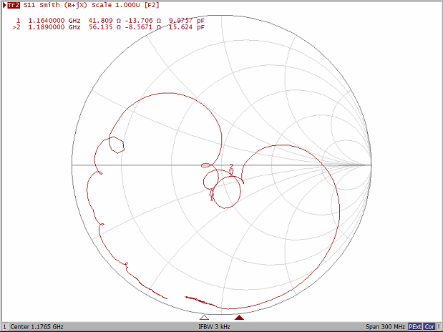Screen dimensions: 443x332
Task: Click the hollow marker 1 position indicator at bottom
Action: [x=204, y=317]
